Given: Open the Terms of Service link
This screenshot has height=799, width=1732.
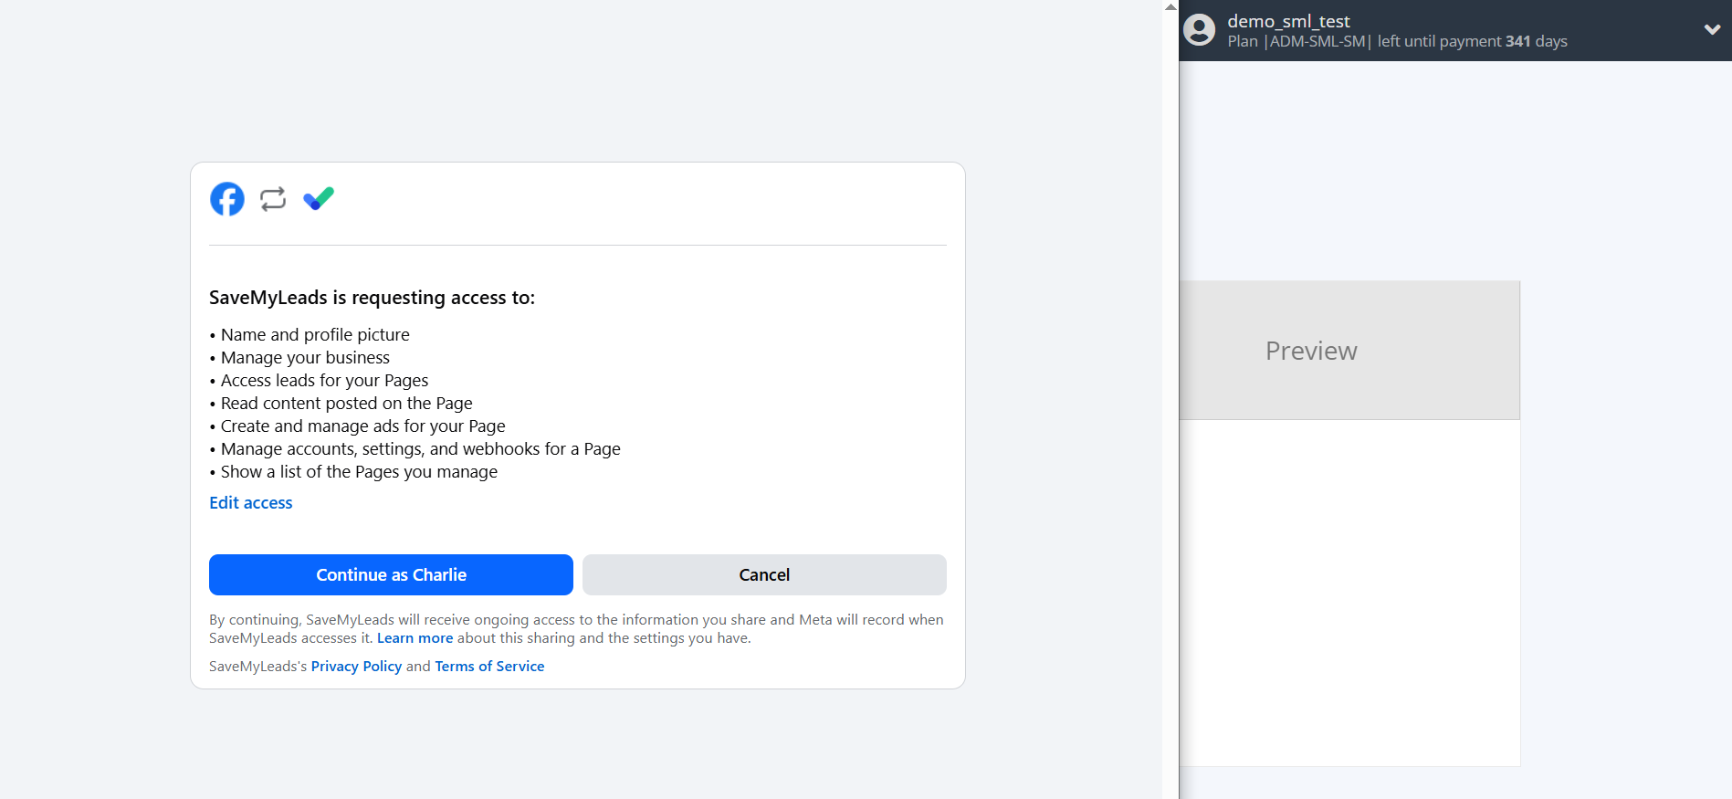Looking at the screenshot, I should click(x=489, y=667).
